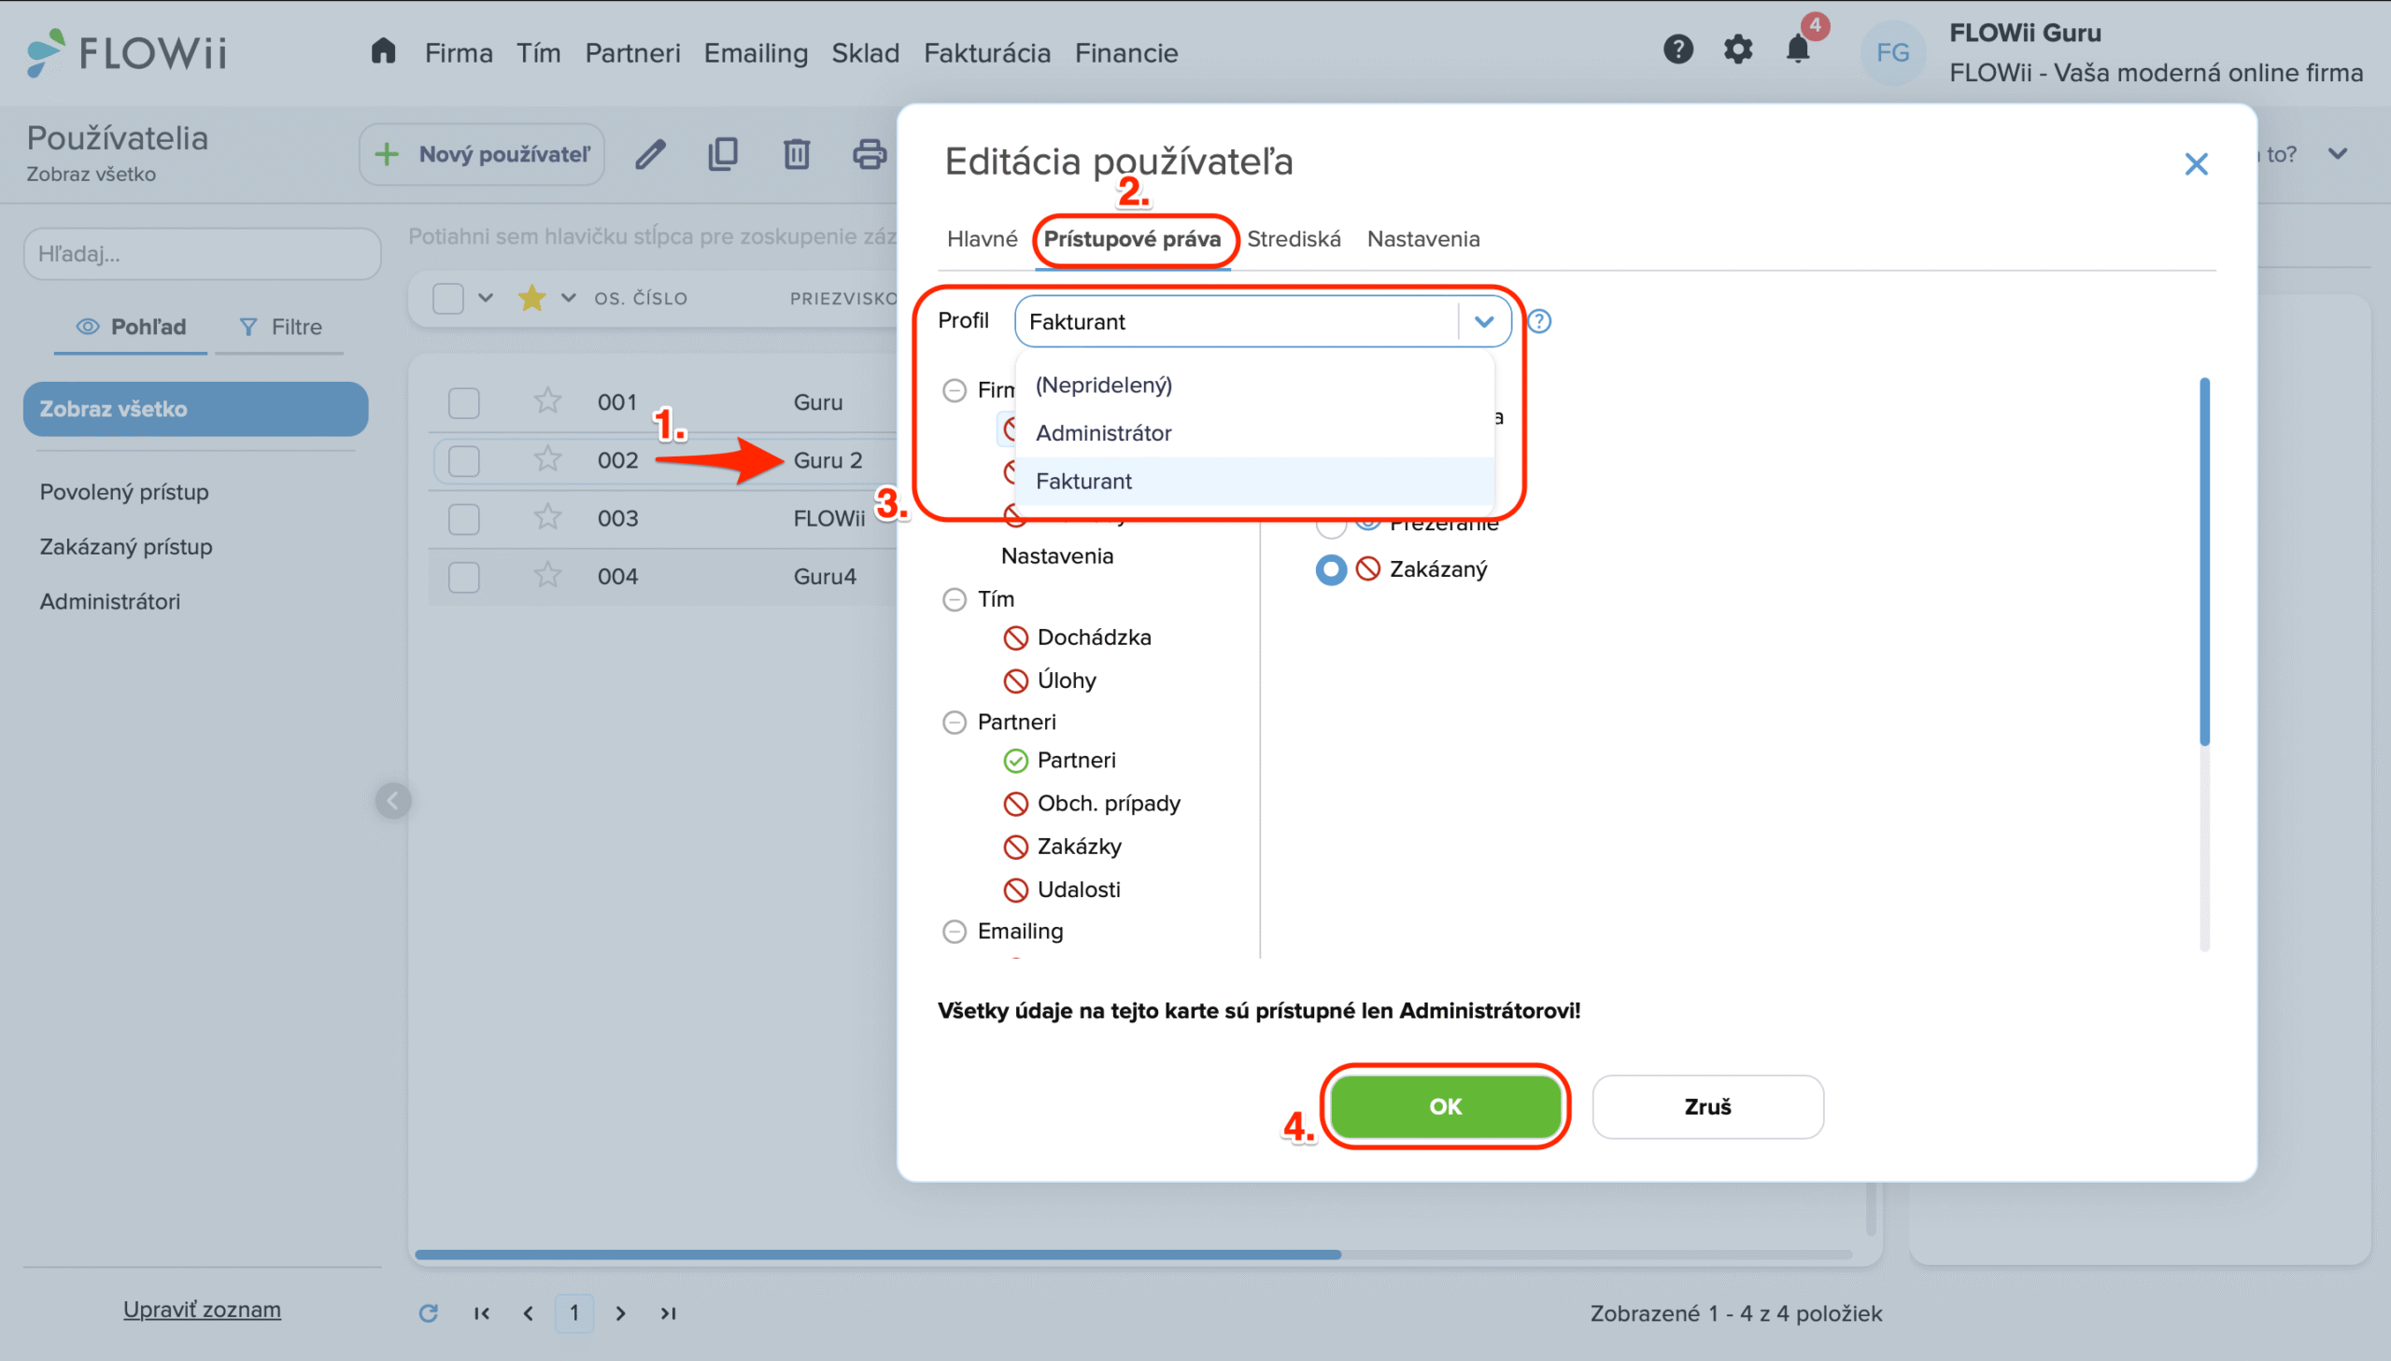Open settings gear icon
Image resolution: width=2391 pixels, height=1361 pixels.
(1737, 49)
